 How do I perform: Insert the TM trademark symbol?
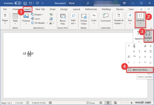(x=134, y=57)
